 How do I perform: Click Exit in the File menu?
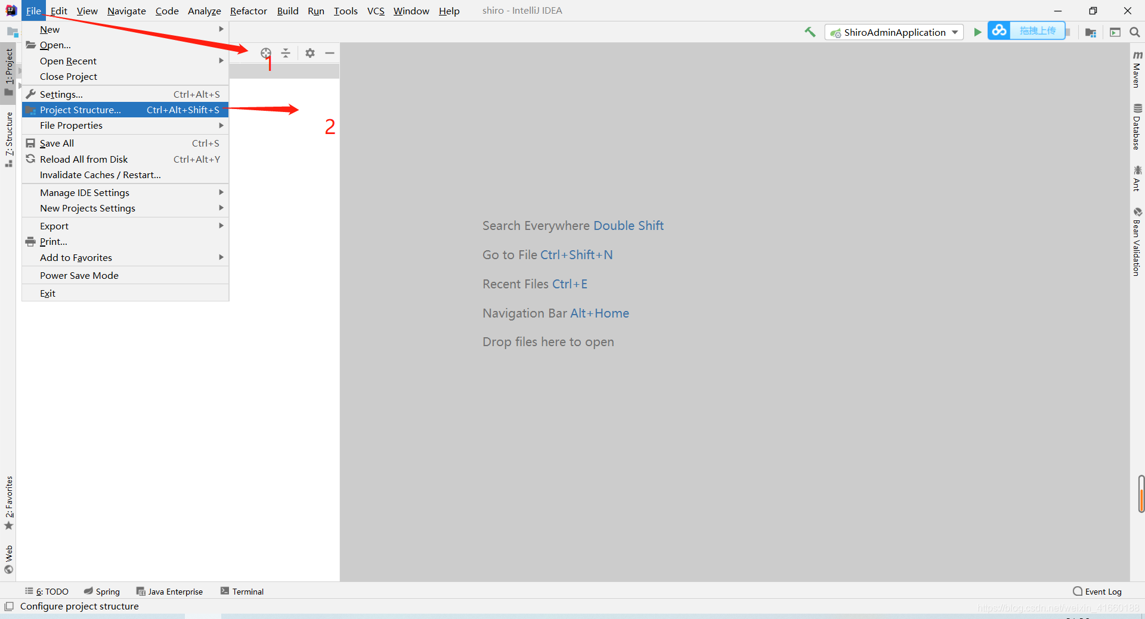[125, 293]
